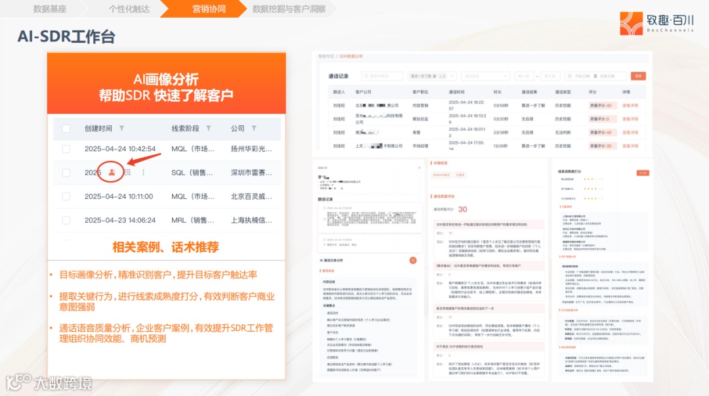709x396 pixels.
Task: Open 查看详情 for the 内容营销 row
Action: coord(630,106)
